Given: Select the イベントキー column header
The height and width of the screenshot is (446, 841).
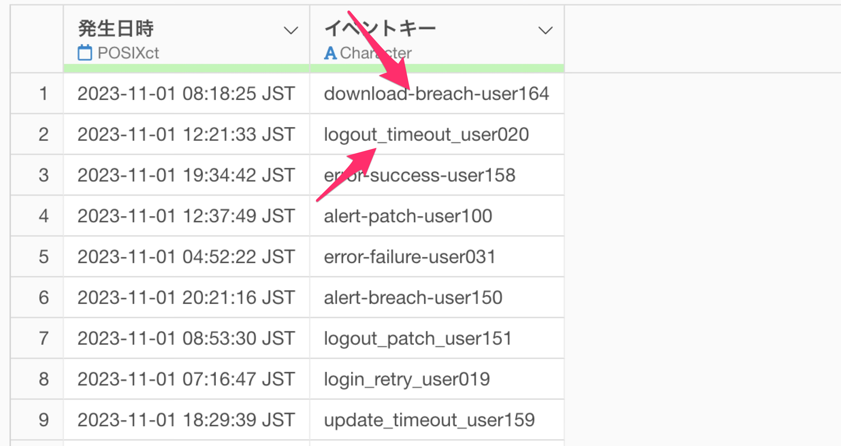Looking at the screenshot, I should coord(380,29).
